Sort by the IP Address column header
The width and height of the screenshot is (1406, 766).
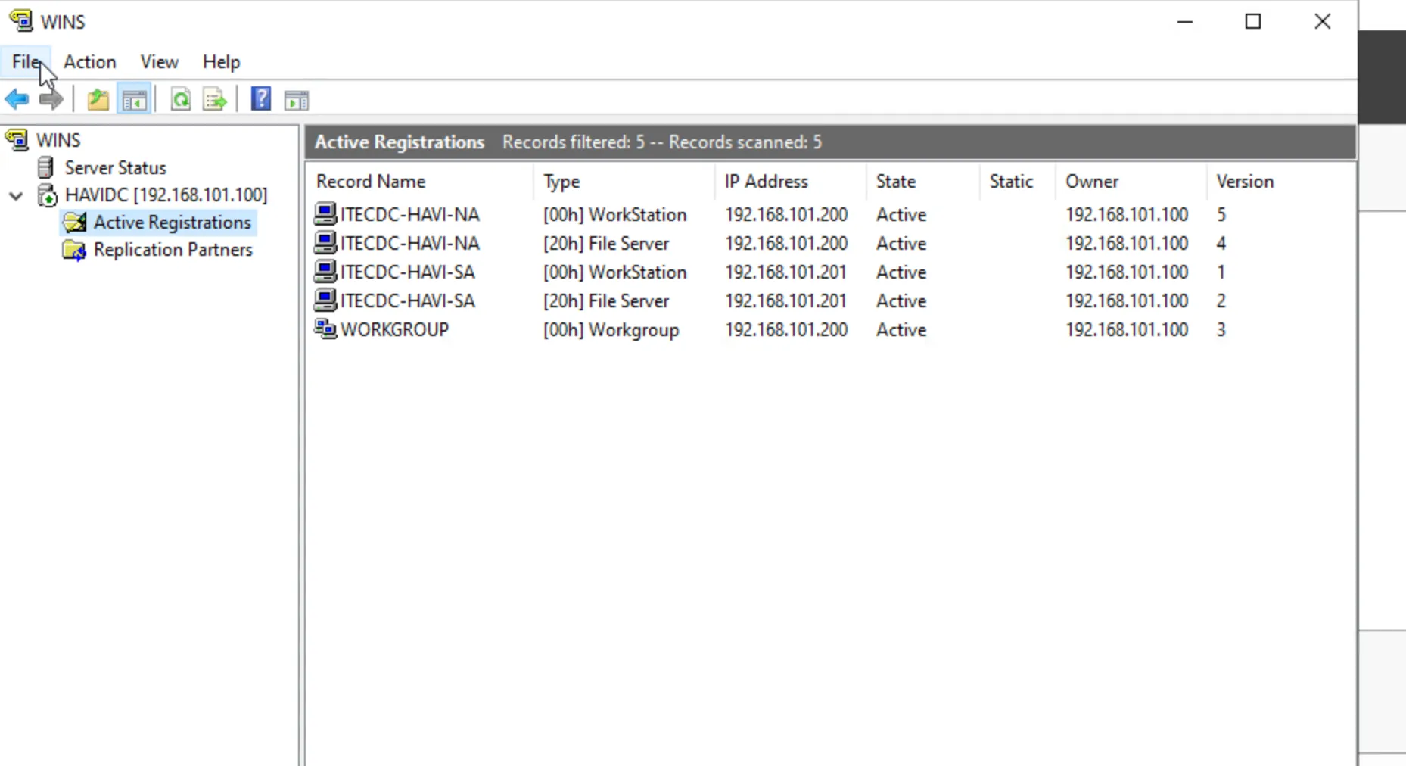766,182
